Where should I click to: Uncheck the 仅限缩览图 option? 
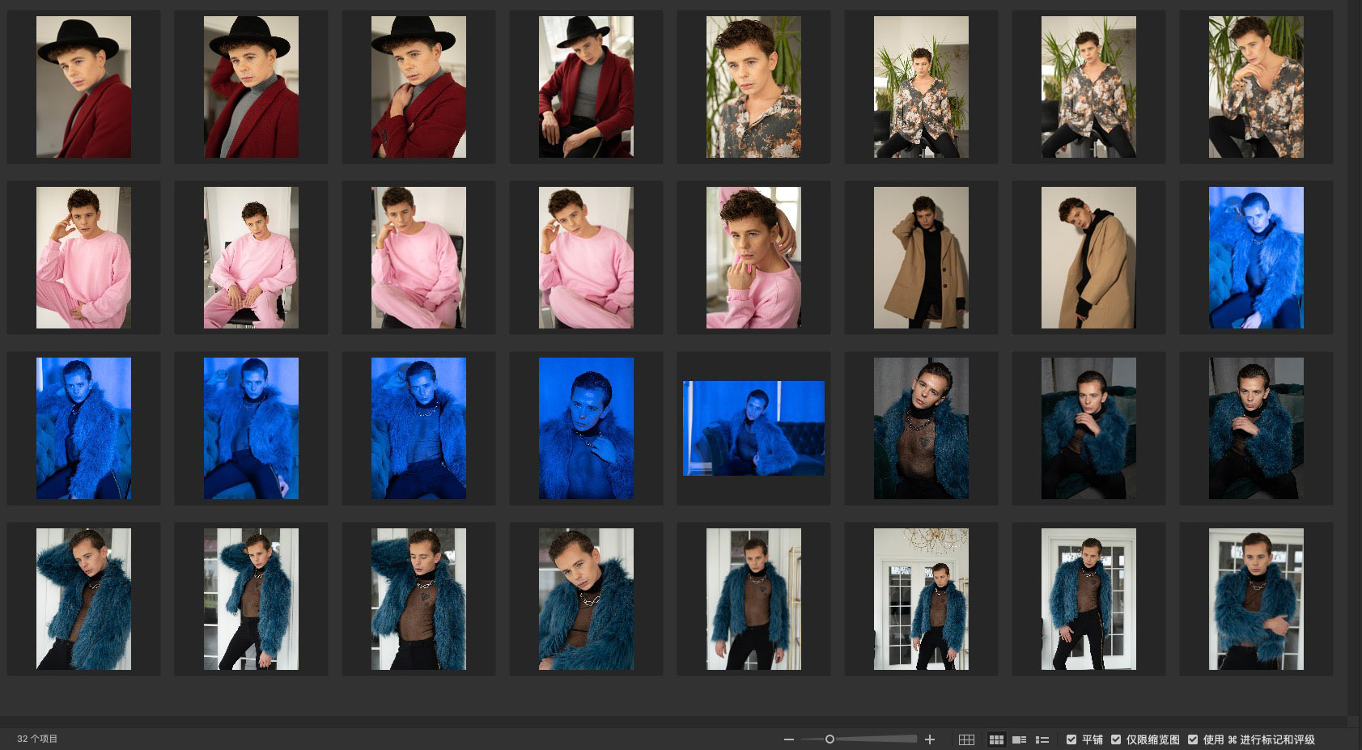click(1116, 739)
